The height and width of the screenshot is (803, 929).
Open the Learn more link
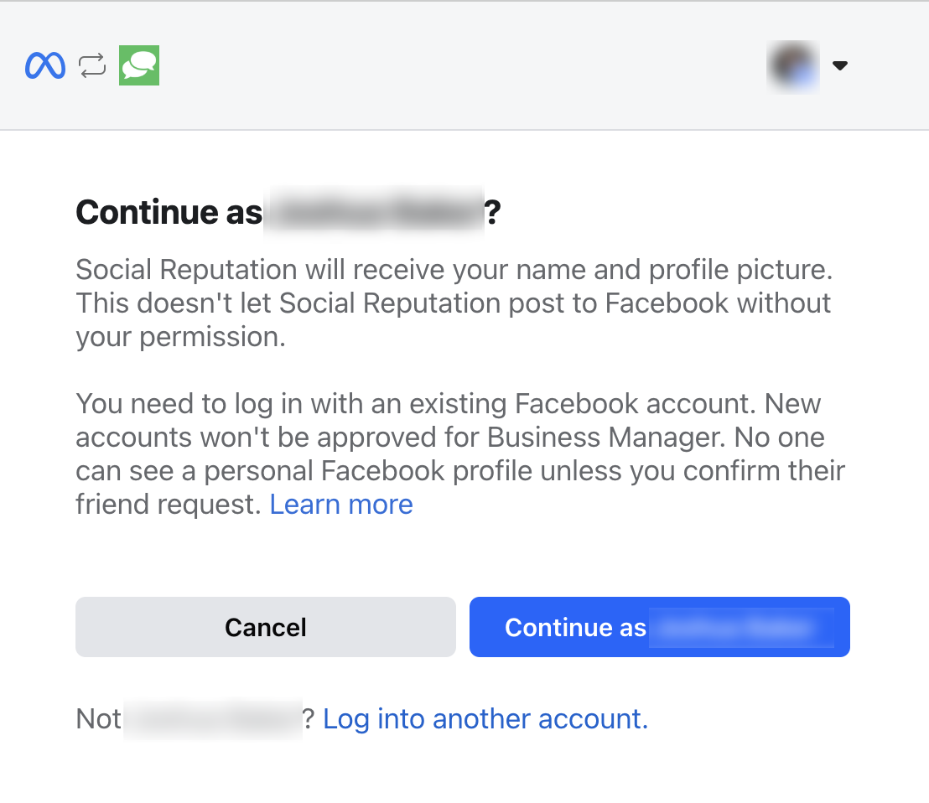click(340, 504)
